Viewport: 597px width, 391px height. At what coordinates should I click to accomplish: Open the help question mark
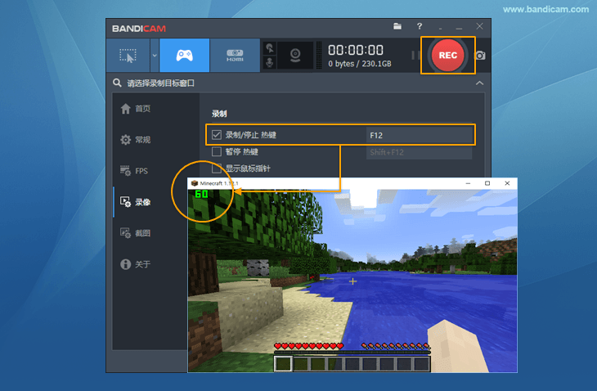(x=420, y=26)
